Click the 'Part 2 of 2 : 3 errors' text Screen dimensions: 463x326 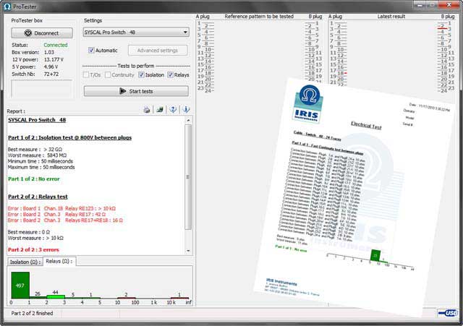(x=33, y=250)
